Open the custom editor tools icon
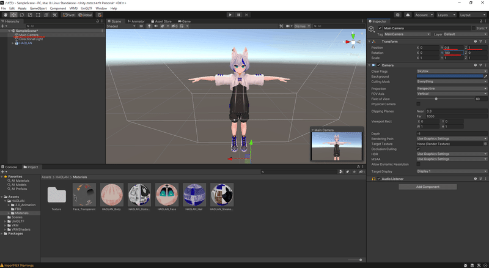Screen dimensions: 489x268 54,15
